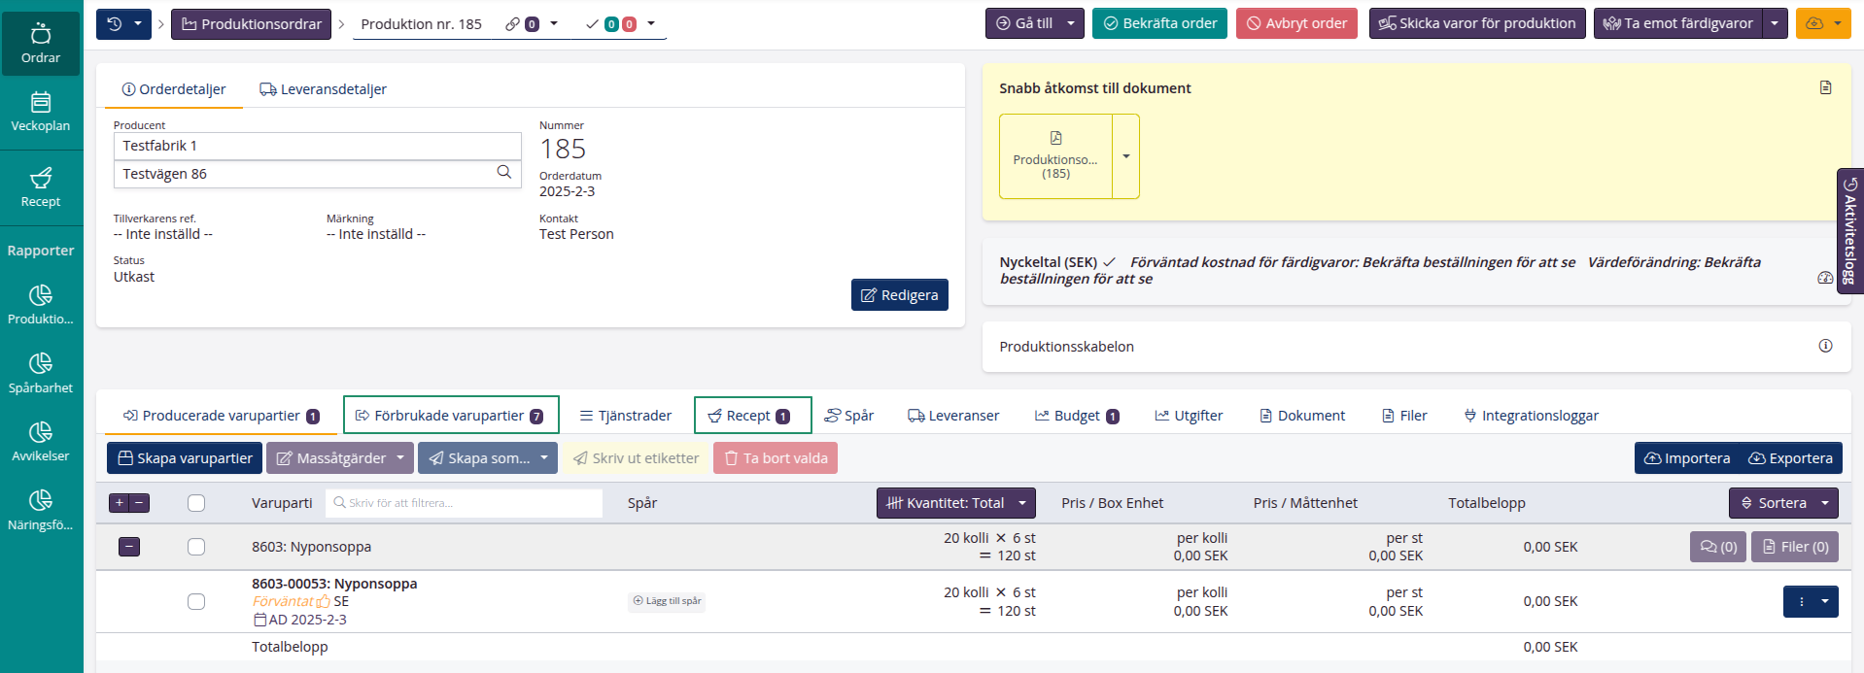
Task: Expand the Gå till dropdown
Action: click(x=1071, y=23)
